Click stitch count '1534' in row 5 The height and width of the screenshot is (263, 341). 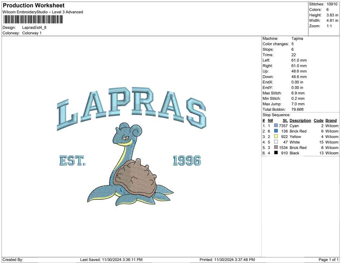[x=283, y=147]
